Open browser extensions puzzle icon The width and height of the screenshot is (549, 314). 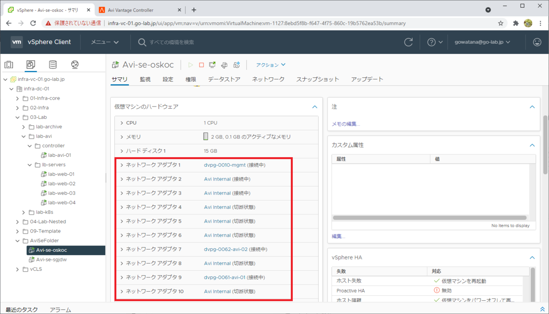516,23
